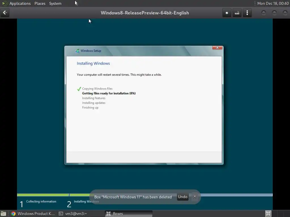
Task: Switch to the Chrome Windows Product K... window
Action: [x=33, y=214]
